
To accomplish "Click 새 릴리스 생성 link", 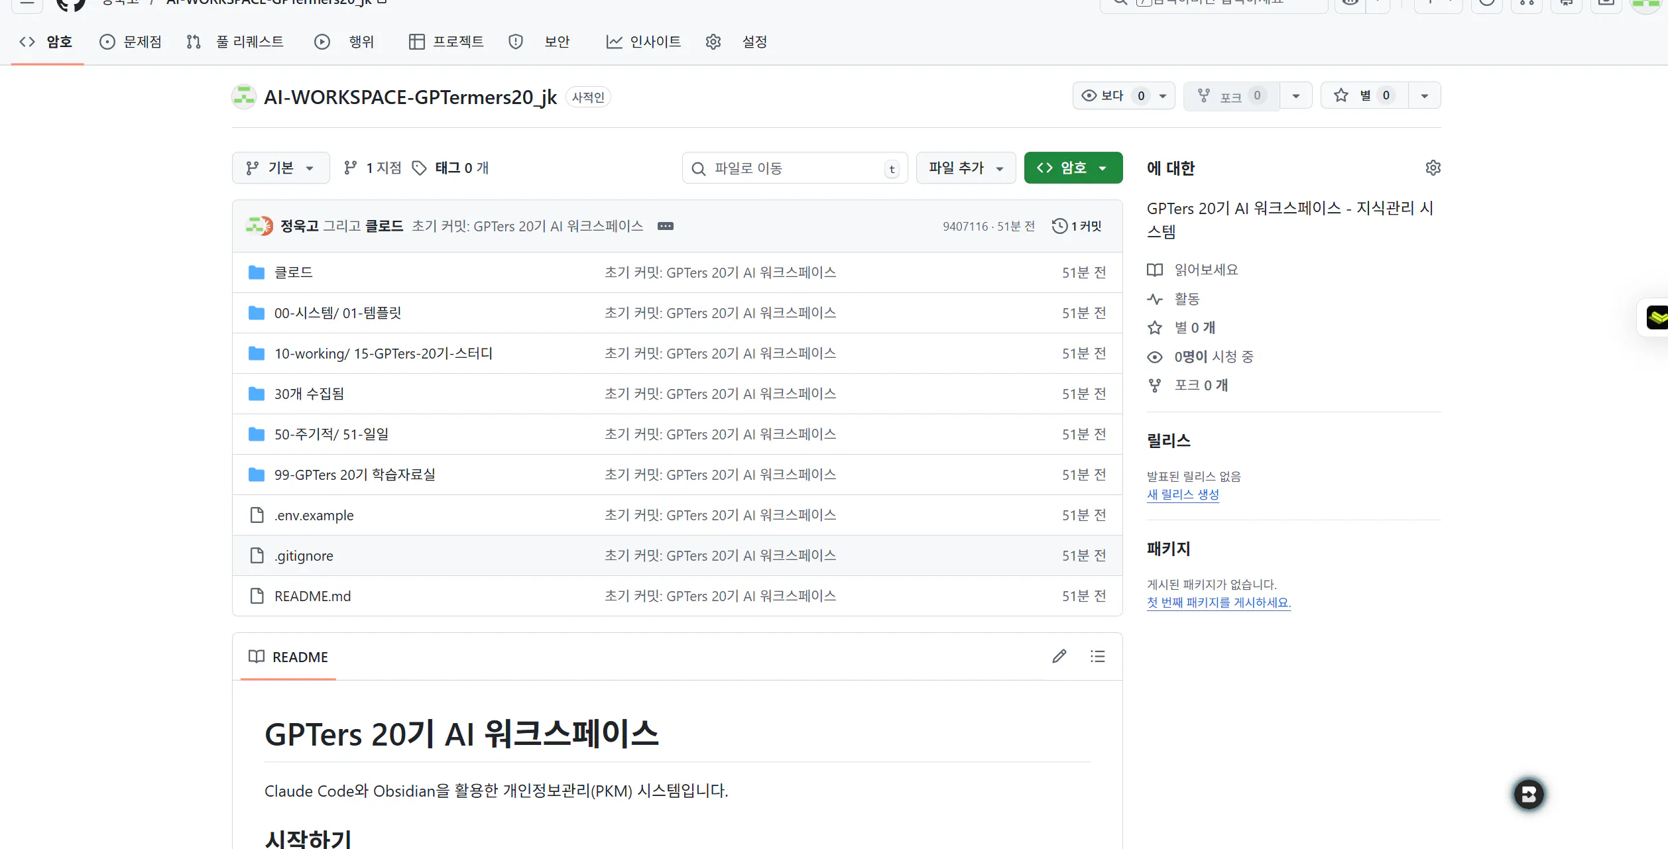I will pyautogui.click(x=1183, y=494).
